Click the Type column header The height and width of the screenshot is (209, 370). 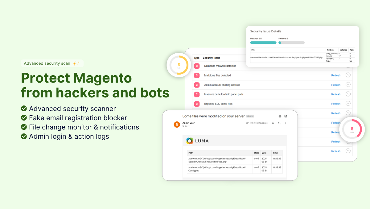(x=196, y=58)
